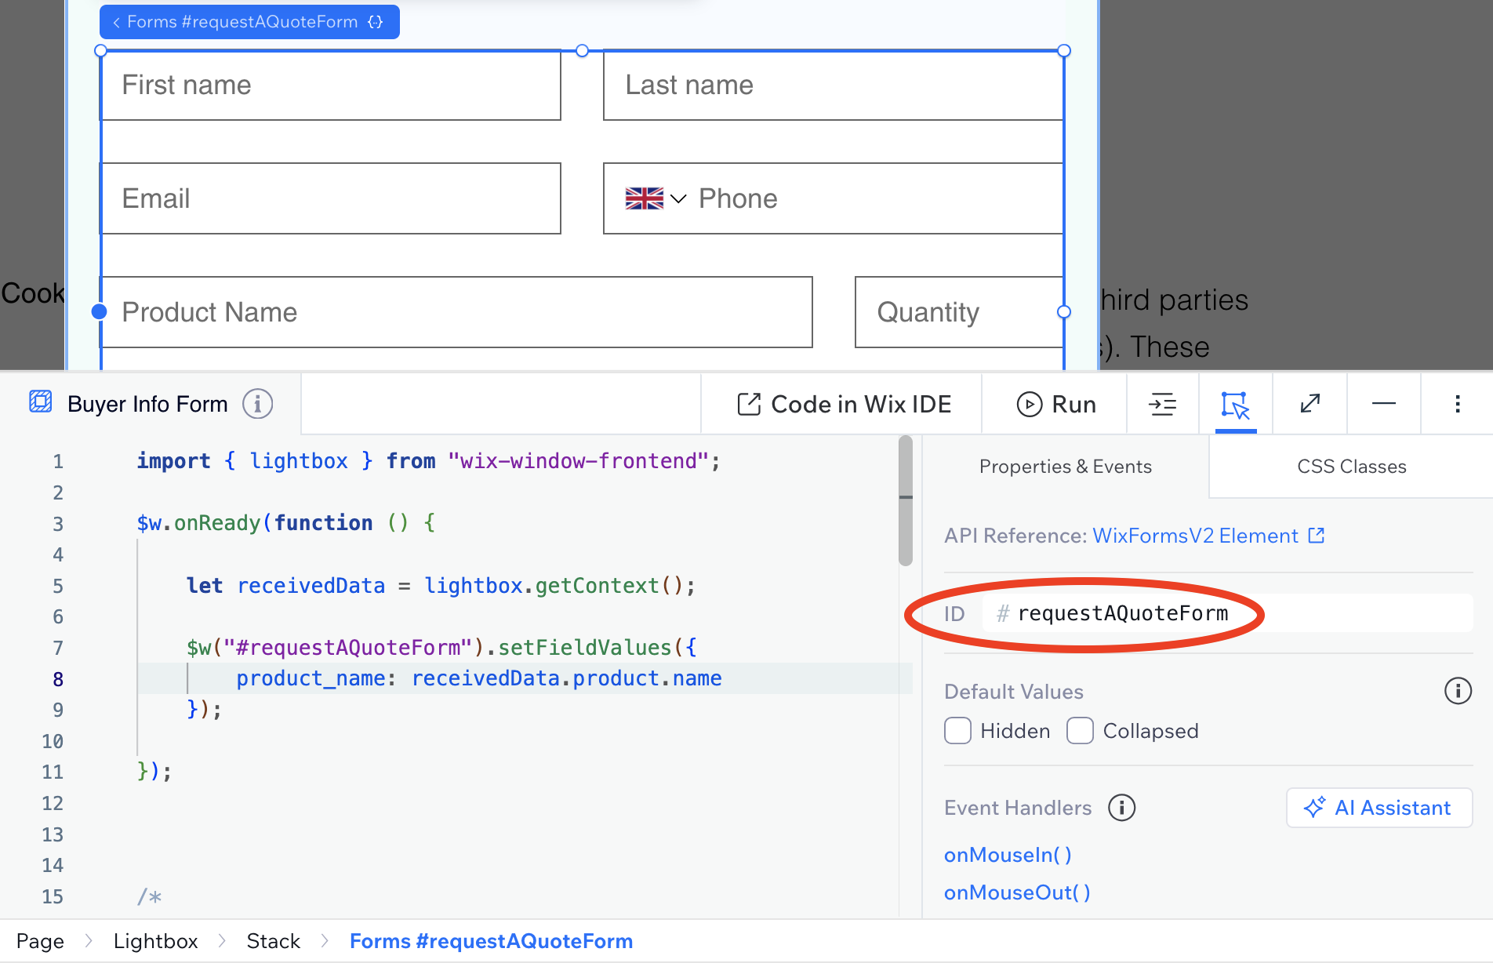This screenshot has height=963, width=1493.
Task: Click the Default Values info icon
Action: pyautogui.click(x=1458, y=691)
